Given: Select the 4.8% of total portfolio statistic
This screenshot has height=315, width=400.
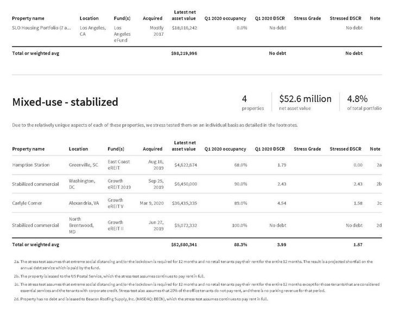Looking at the screenshot, I should (357, 99).
